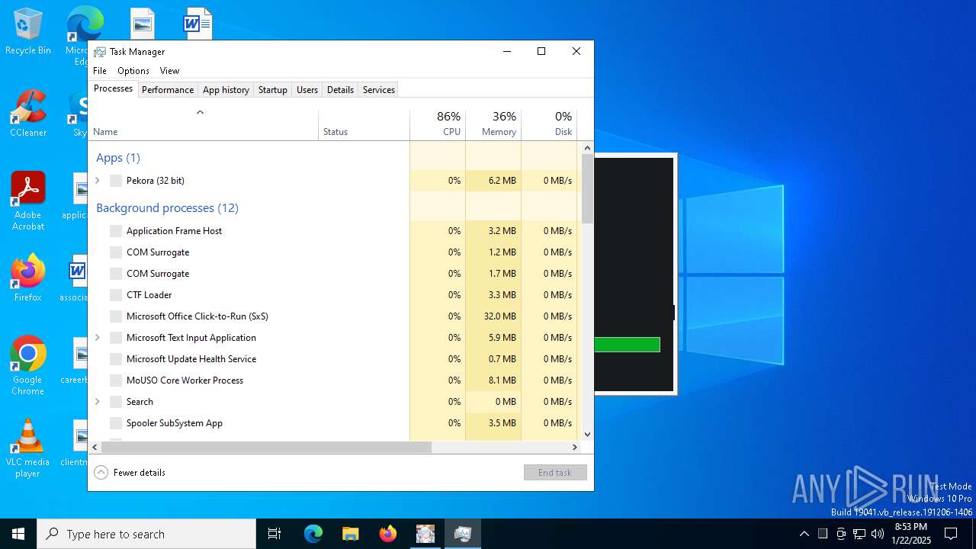This screenshot has height=549, width=976.
Task: Sort processes by Disk column
Action: [549, 125]
